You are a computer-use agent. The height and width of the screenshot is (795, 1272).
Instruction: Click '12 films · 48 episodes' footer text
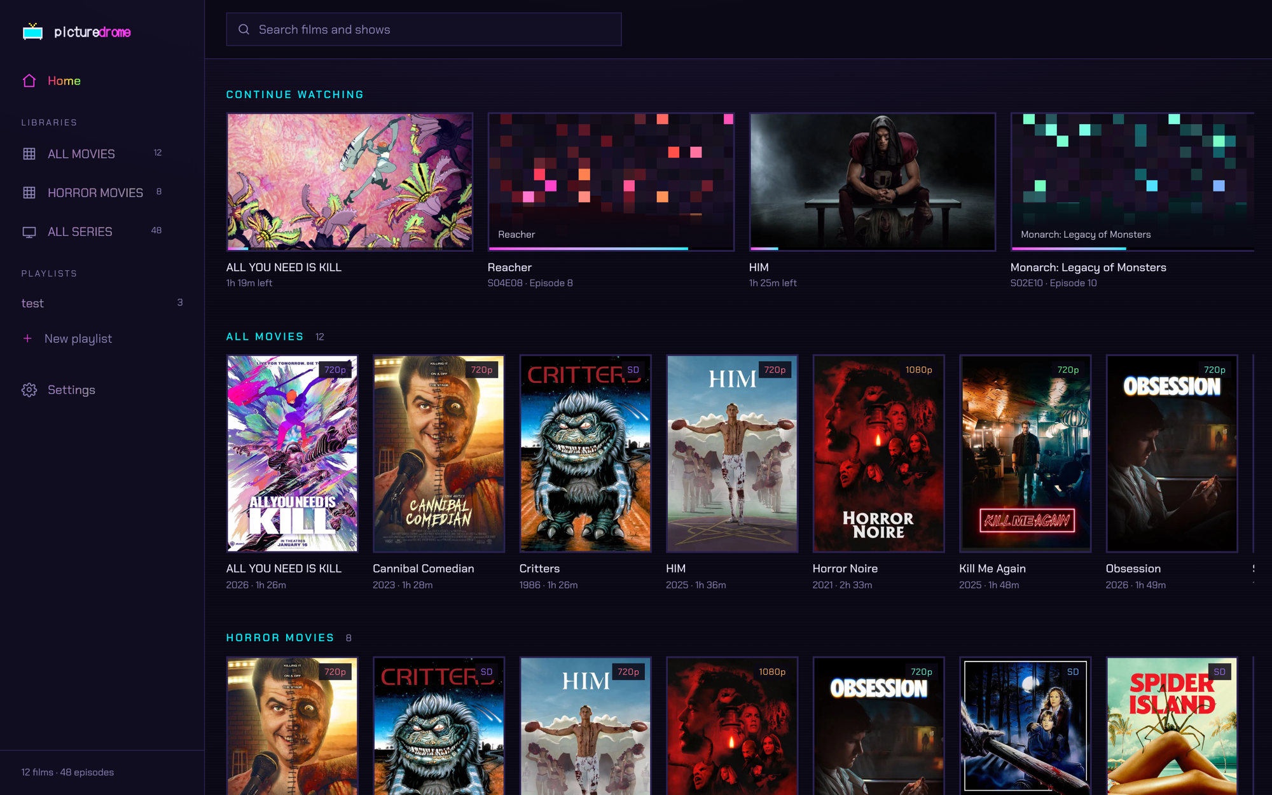tap(67, 772)
